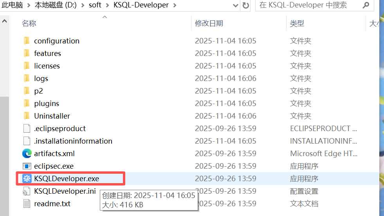The width and height of the screenshot is (384, 216).
Task: Expand the chevron after KSQL-Developer breadcrumb
Action: (174, 5)
